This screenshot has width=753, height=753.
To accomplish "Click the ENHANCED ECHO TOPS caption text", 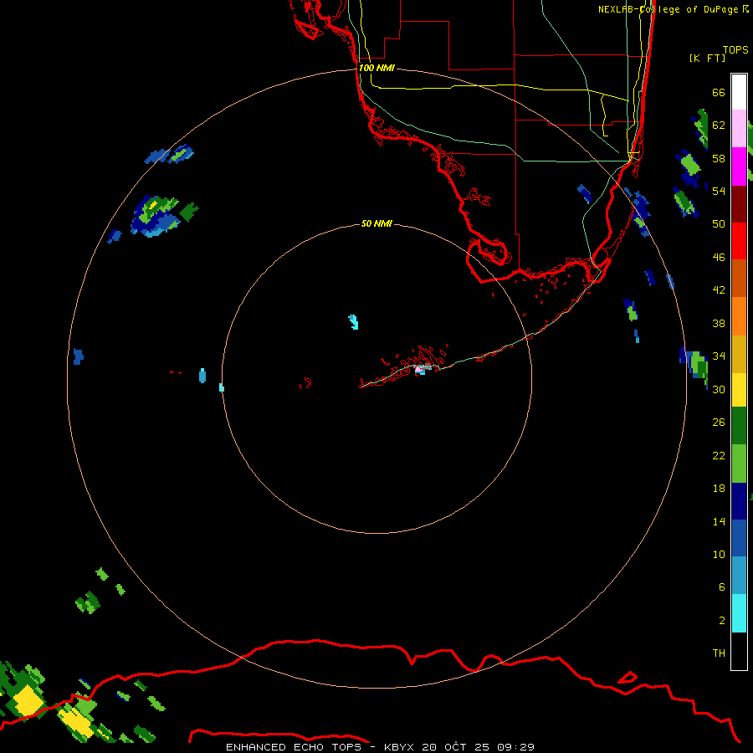I will 293,747.
